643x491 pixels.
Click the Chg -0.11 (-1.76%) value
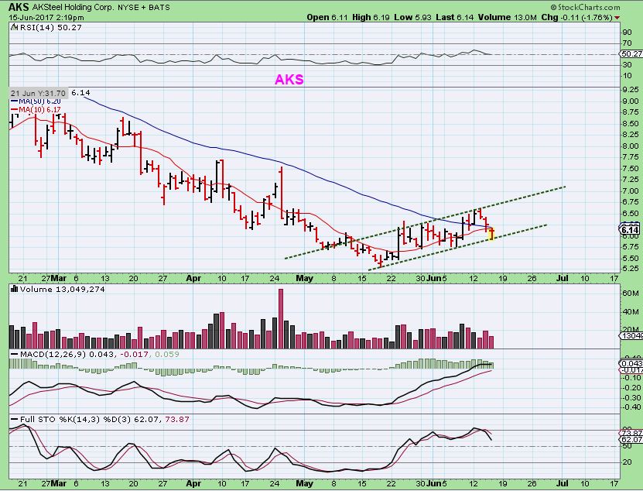click(x=576, y=17)
